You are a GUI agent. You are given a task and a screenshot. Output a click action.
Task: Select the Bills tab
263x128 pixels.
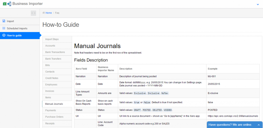tap(57, 65)
